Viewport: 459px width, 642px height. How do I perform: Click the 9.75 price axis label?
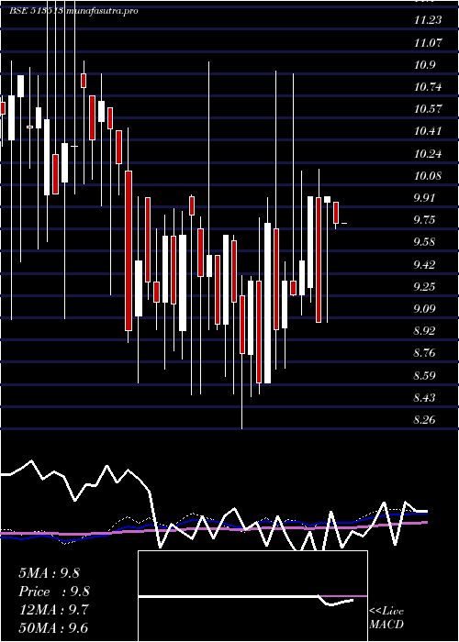point(424,220)
